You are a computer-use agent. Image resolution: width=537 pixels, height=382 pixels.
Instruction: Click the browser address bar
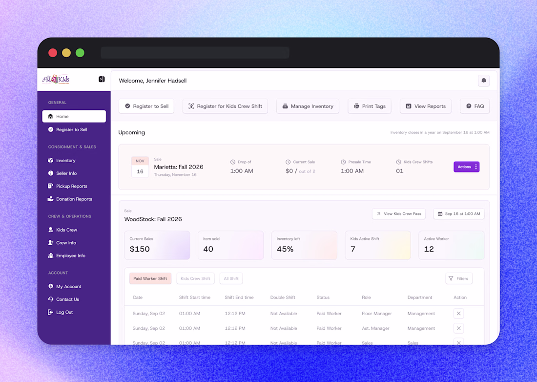pyautogui.click(x=195, y=53)
